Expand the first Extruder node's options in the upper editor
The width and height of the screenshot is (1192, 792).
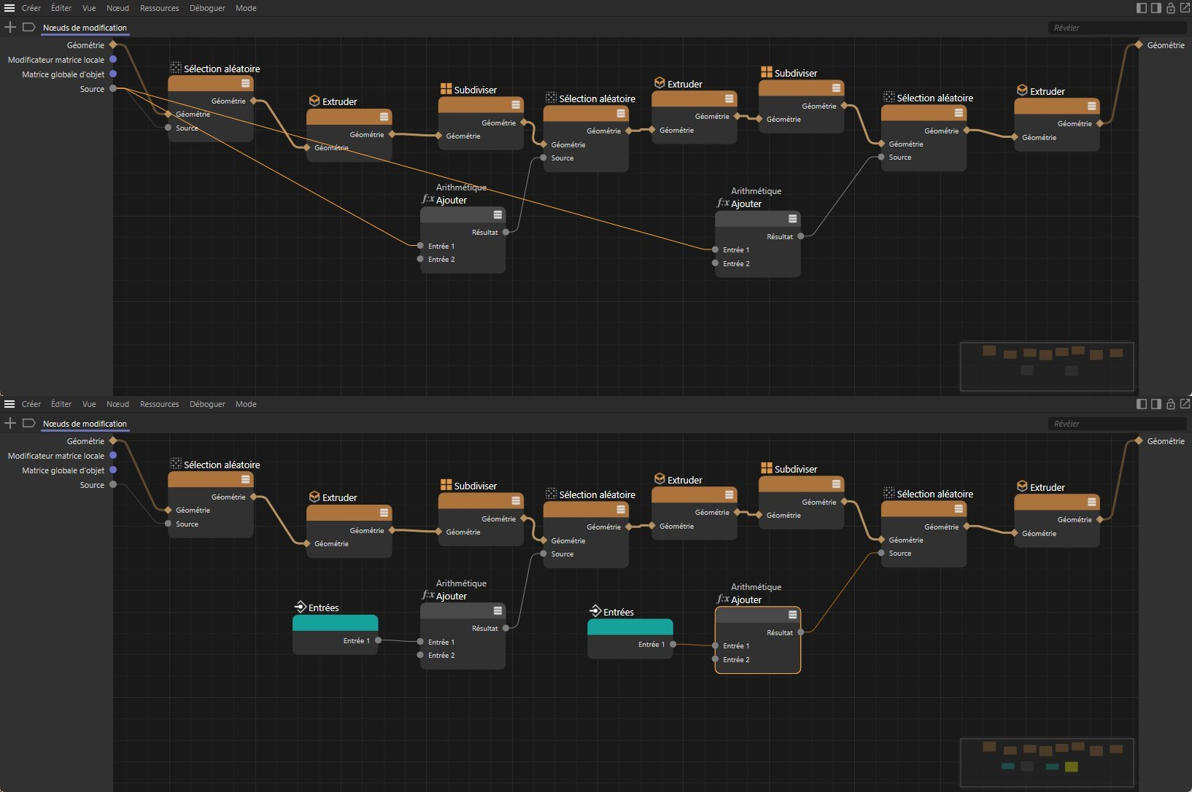(384, 117)
